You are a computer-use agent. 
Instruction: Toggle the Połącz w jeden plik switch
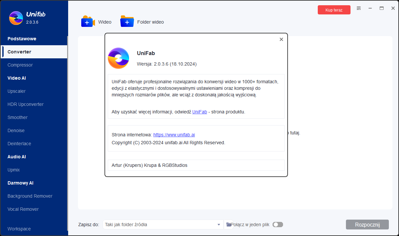coord(278,225)
